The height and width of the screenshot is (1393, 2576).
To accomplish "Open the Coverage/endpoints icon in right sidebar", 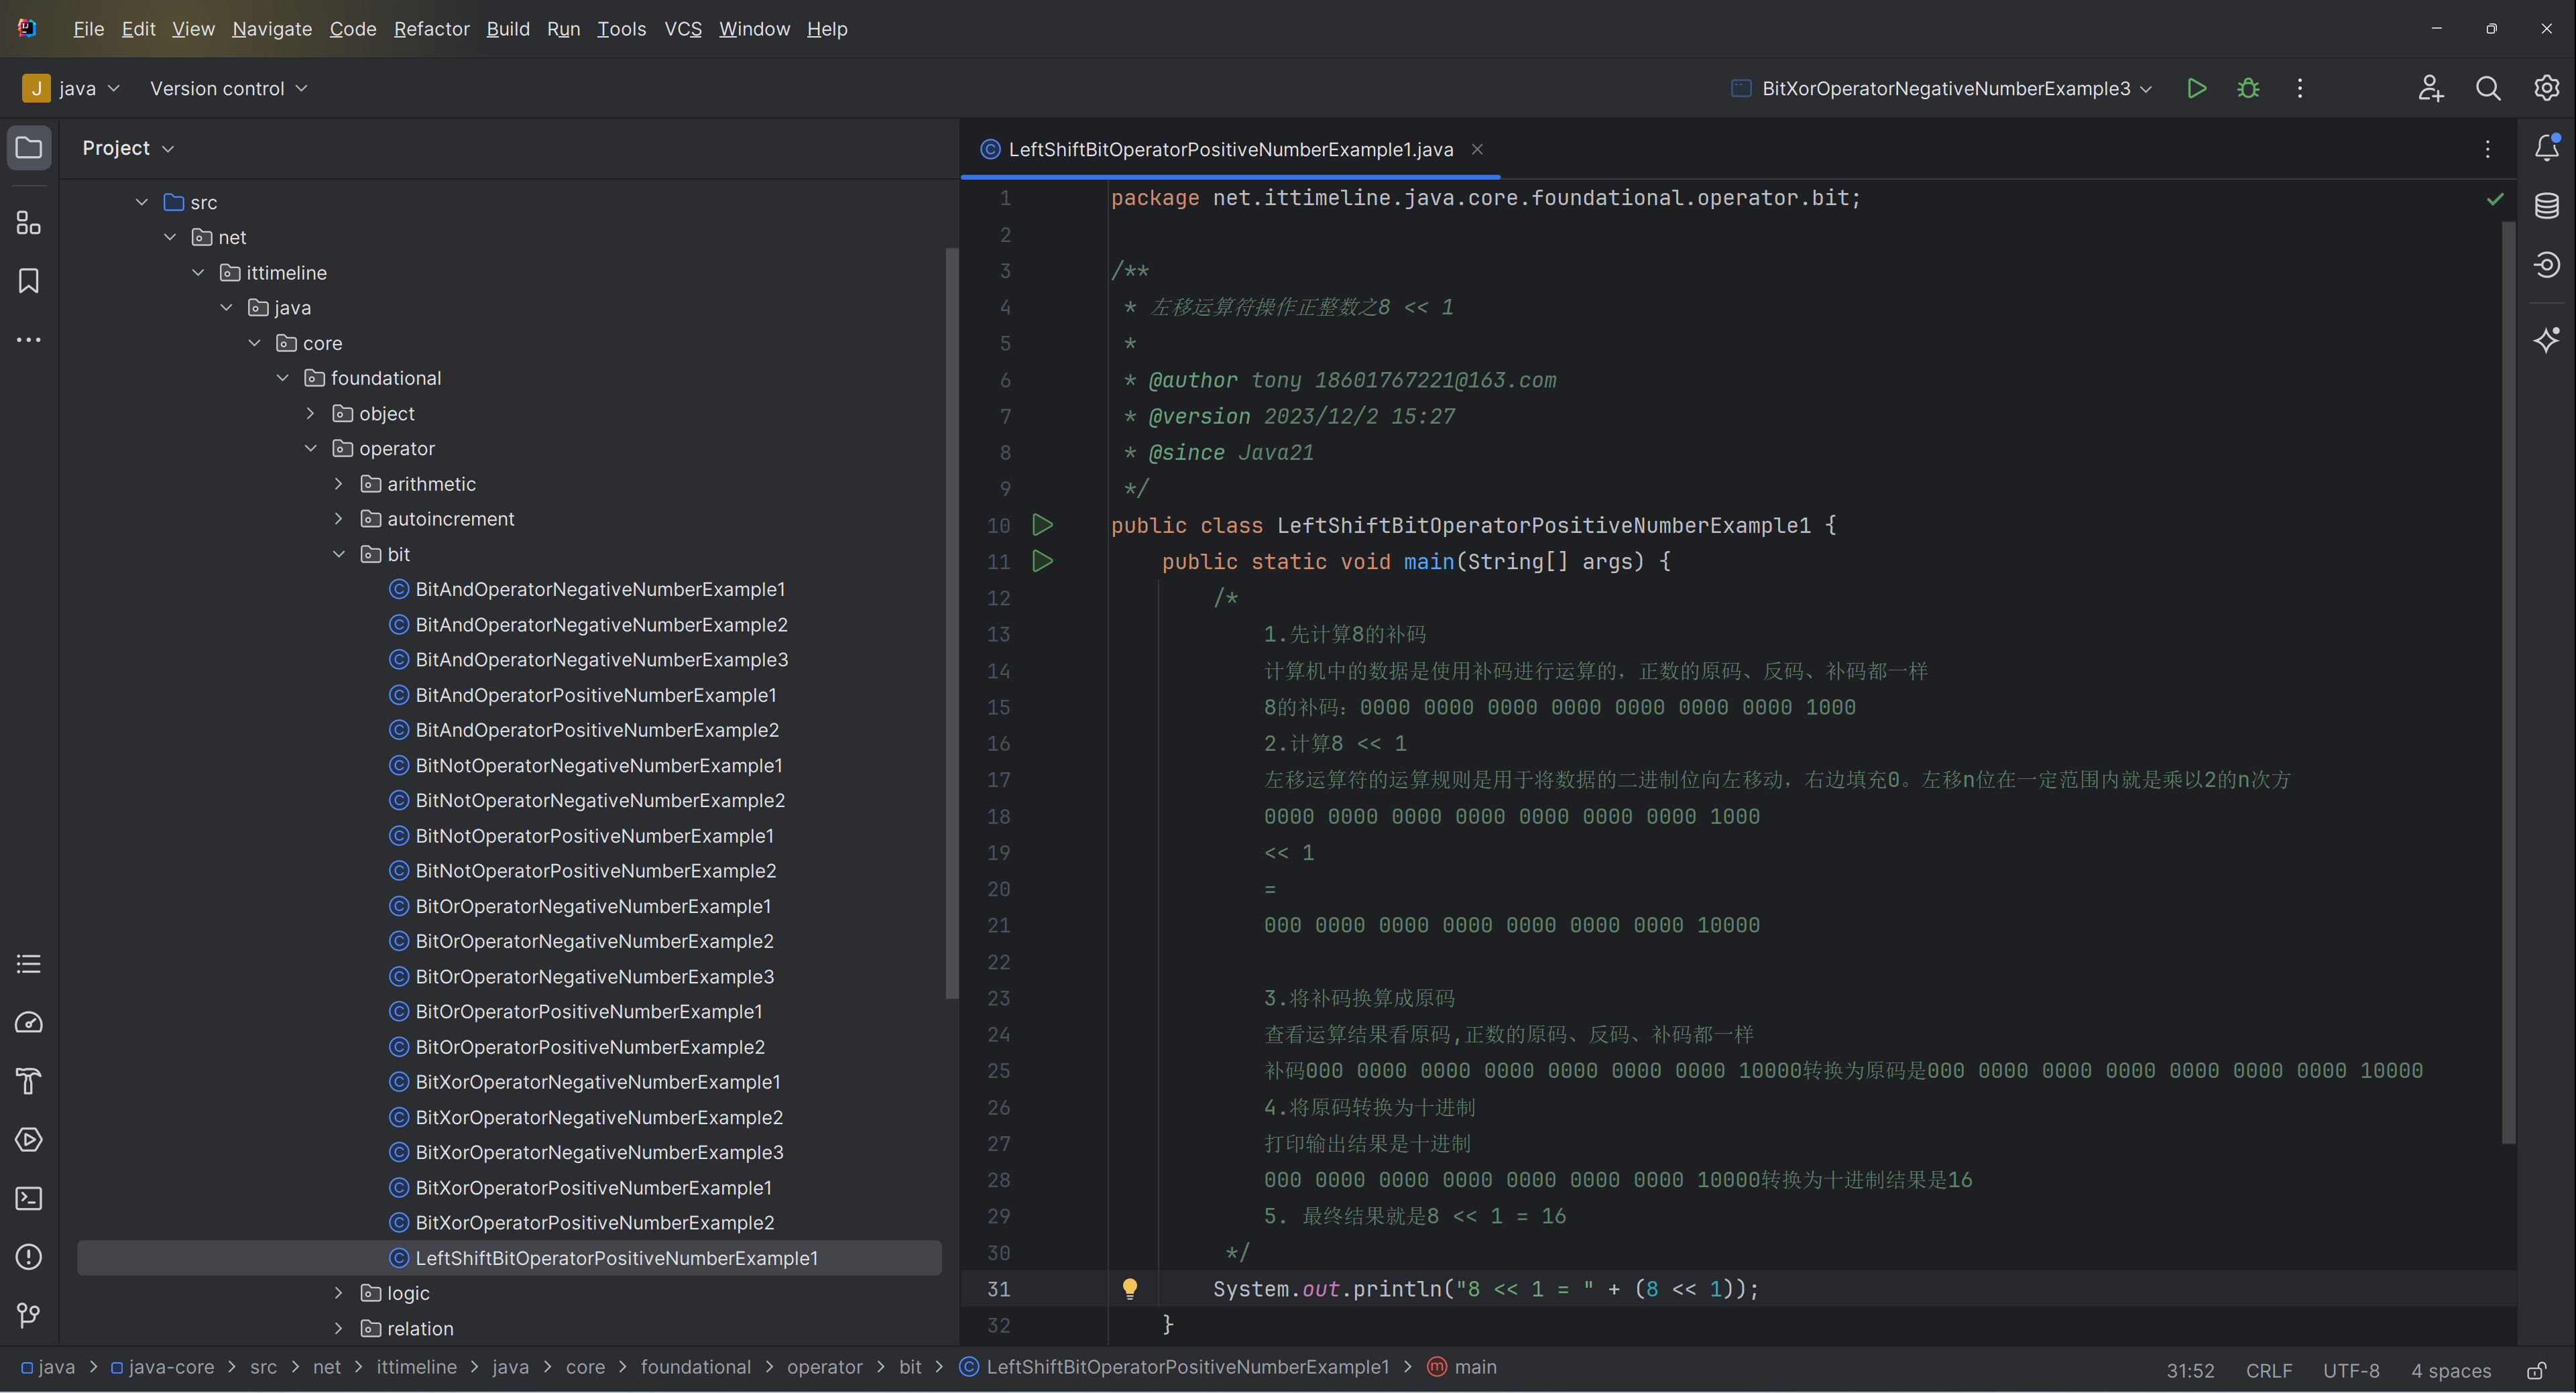I will pos(2547,265).
